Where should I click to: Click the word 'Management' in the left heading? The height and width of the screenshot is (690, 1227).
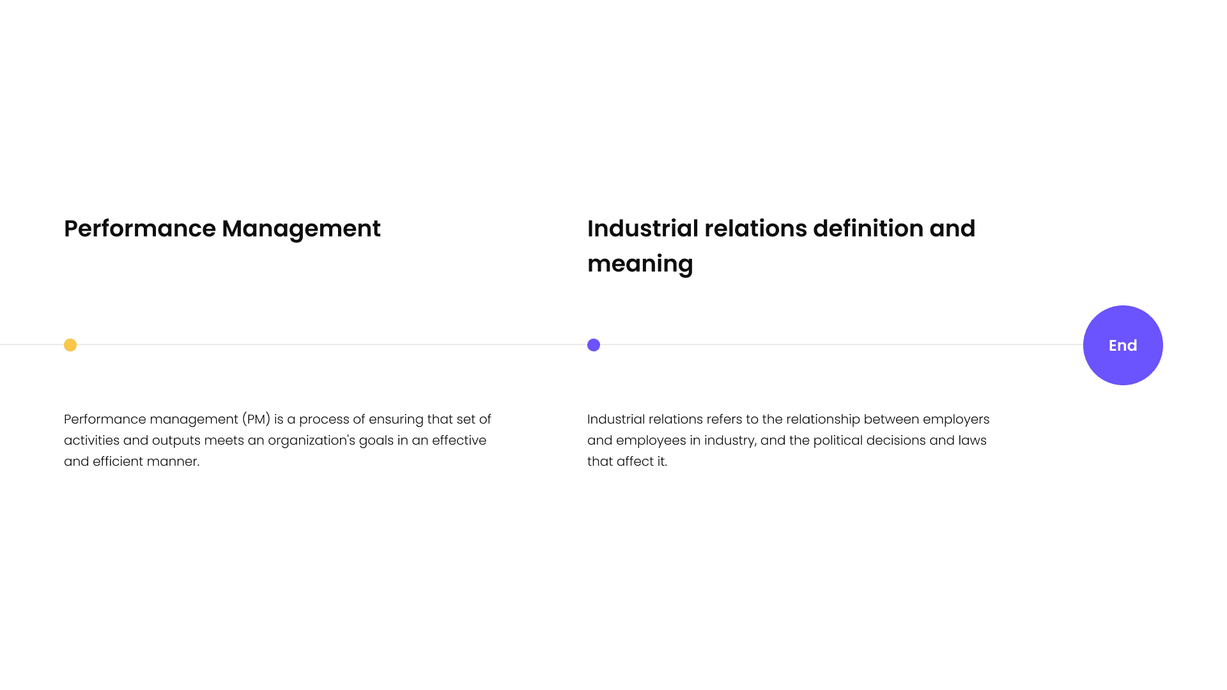click(301, 229)
